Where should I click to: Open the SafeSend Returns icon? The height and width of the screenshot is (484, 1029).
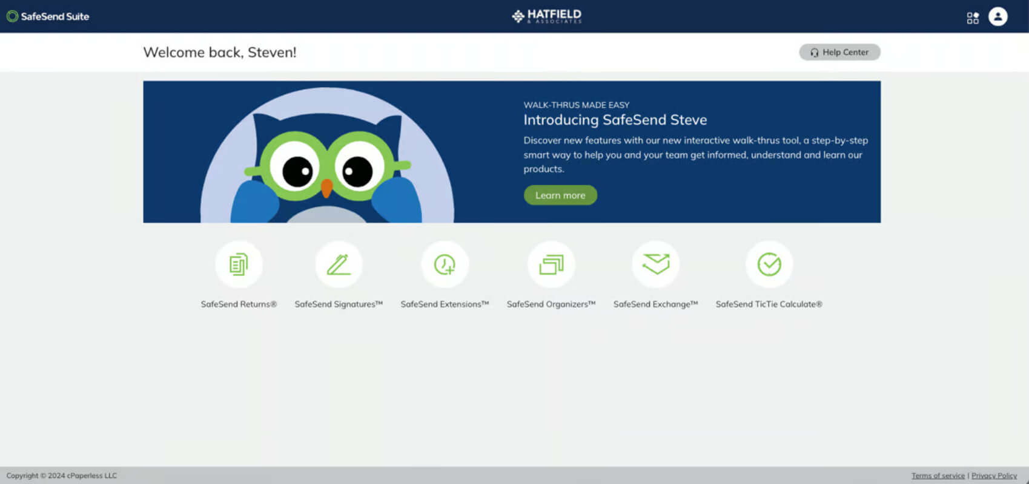pos(239,264)
